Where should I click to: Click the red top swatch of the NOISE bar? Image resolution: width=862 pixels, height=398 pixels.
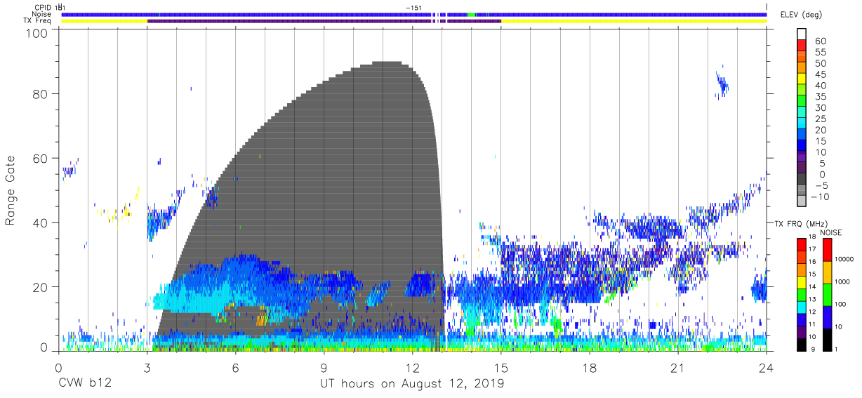click(828, 250)
